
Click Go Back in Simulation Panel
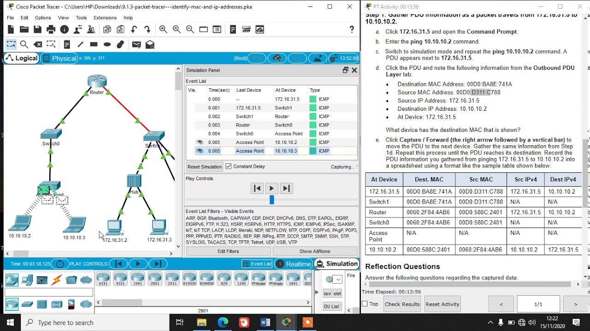tap(257, 188)
